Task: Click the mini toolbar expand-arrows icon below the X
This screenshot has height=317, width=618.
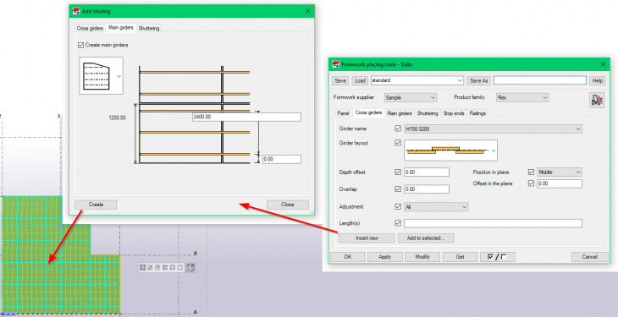Action: coord(193,271)
